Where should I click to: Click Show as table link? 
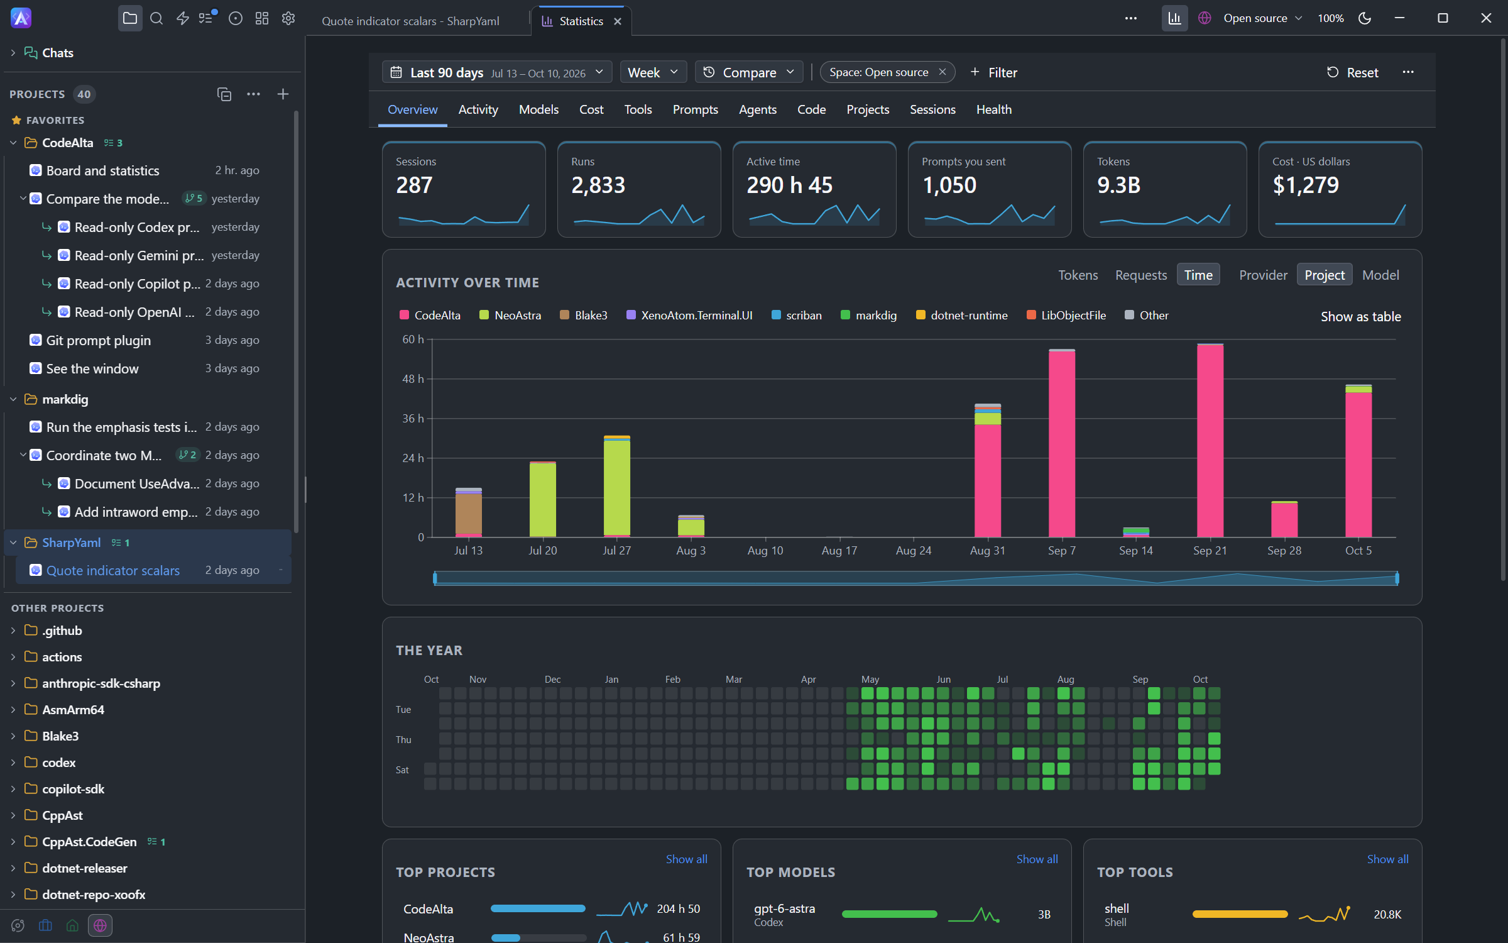(x=1360, y=316)
